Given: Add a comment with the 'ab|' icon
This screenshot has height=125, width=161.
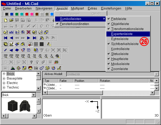Looking at the screenshot, I should click(11, 32).
